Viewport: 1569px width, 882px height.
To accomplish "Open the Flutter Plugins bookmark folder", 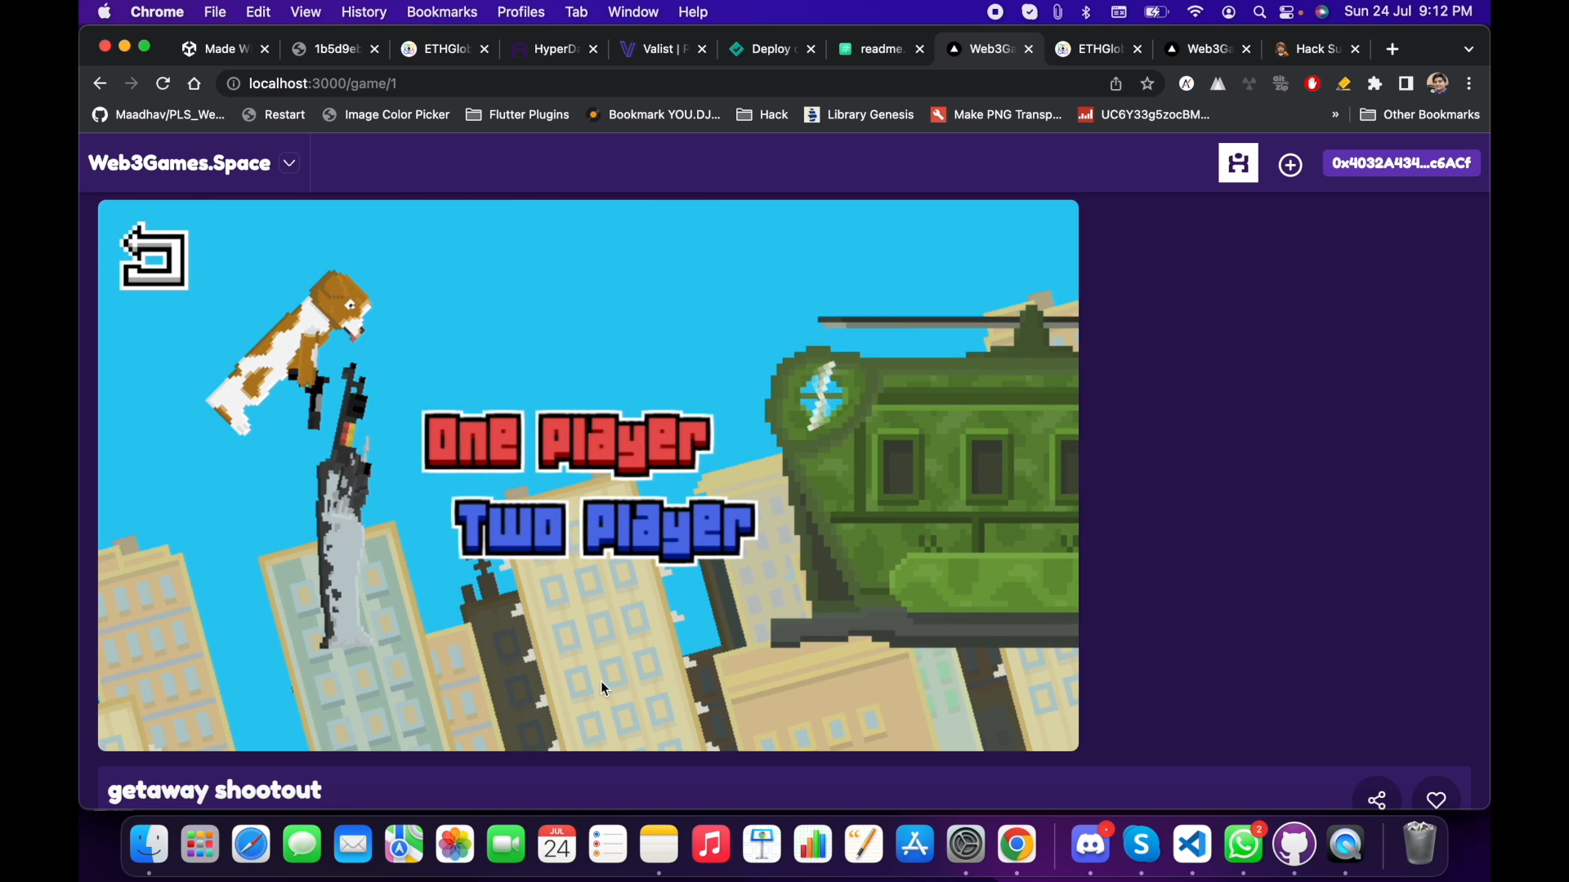I will click(x=518, y=115).
